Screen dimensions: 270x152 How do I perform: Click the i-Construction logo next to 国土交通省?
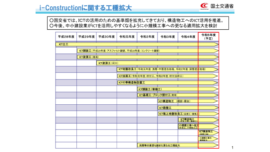pos(204,6)
